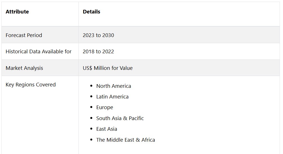Viewport: 283px width, 154px height.
Task: Select the Historical Data Available for label
Action: click(39, 52)
